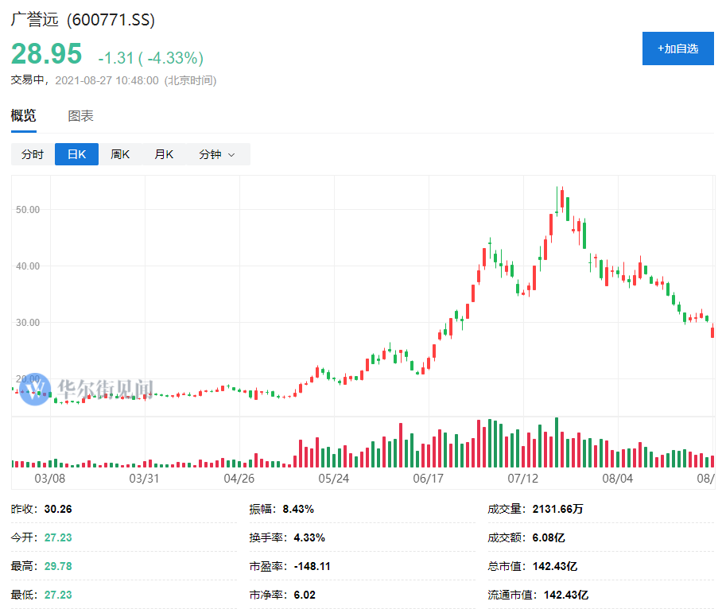Click the 最低 value 27.23
722x609 pixels.
pos(58,595)
